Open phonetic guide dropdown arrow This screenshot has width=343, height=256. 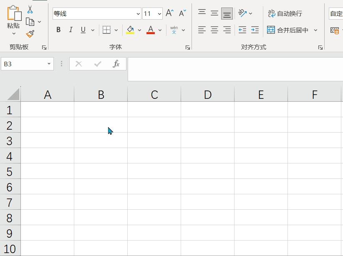click(x=184, y=30)
